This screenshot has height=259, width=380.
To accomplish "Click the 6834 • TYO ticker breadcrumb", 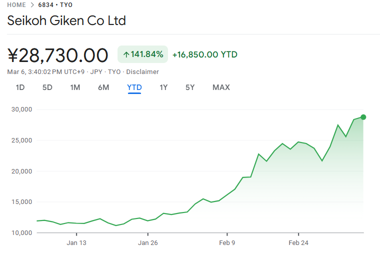I will [x=55, y=4].
